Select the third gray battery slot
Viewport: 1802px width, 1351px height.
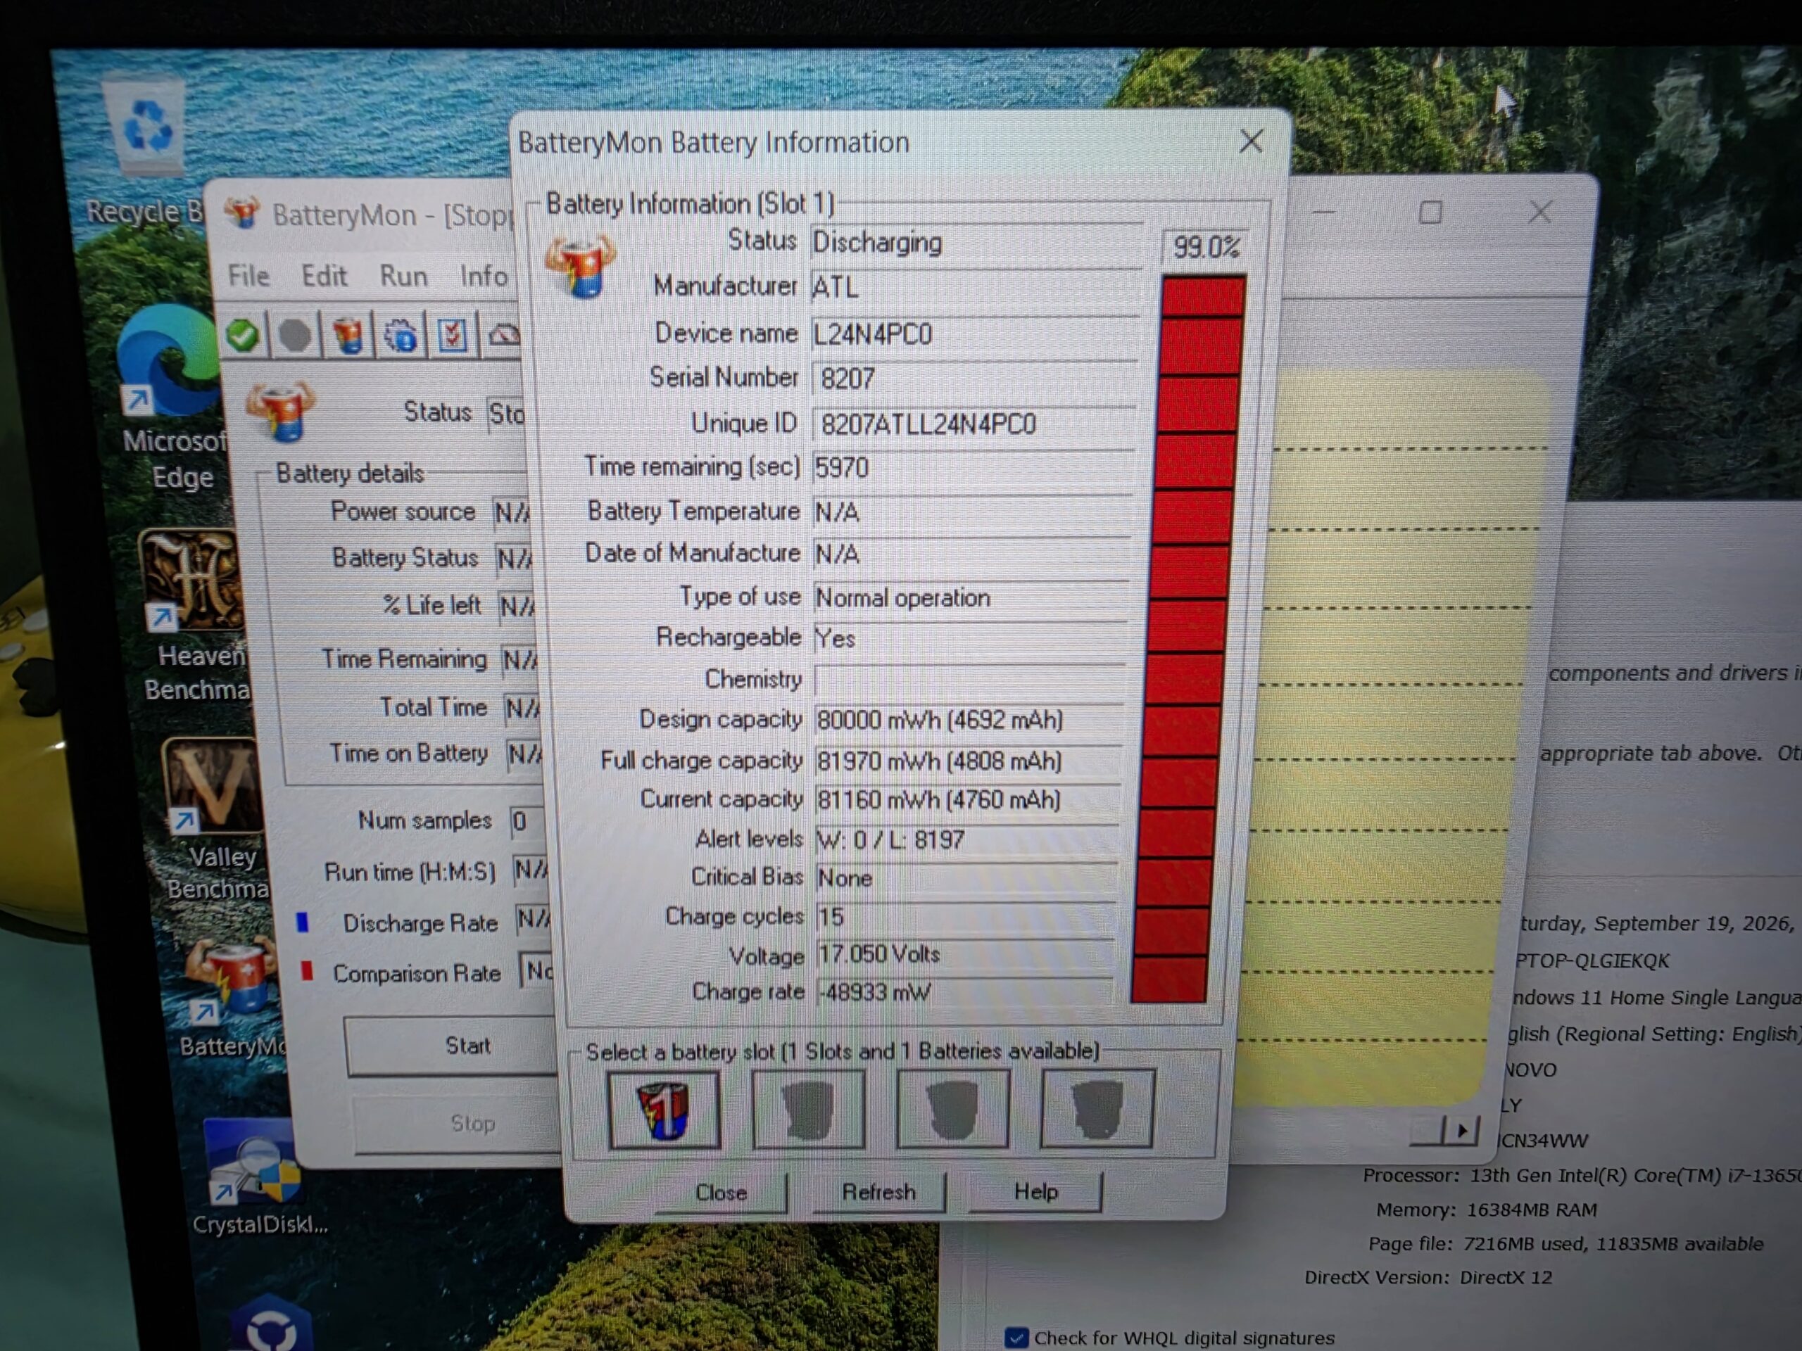(952, 1109)
